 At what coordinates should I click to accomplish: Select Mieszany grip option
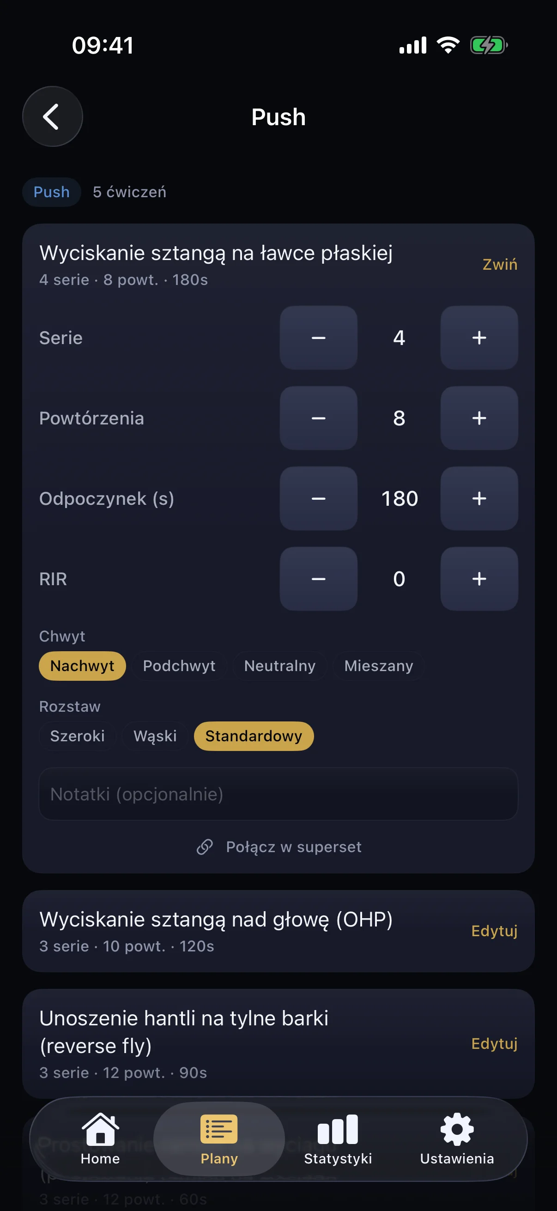(378, 666)
